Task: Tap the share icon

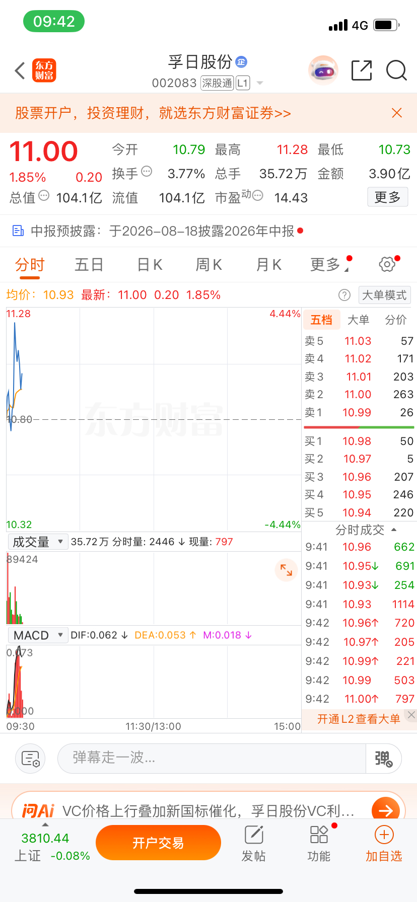Action: (362, 70)
